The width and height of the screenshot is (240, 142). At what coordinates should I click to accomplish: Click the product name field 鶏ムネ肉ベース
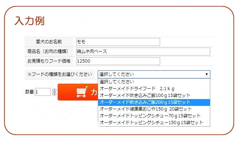(143, 52)
